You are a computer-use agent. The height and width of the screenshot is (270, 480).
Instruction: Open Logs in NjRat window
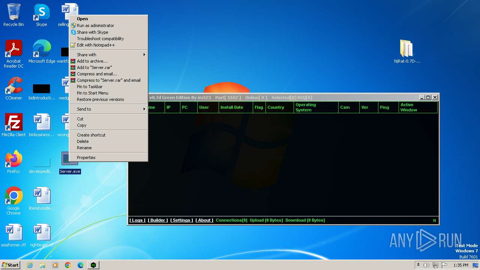137,220
